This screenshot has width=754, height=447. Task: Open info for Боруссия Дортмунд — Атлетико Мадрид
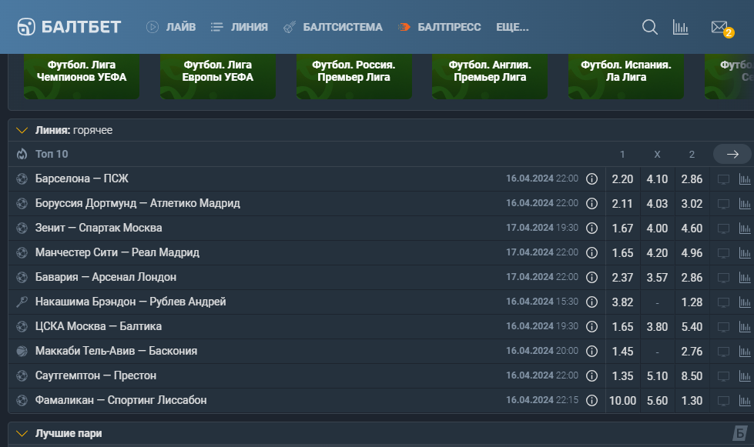[591, 204]
